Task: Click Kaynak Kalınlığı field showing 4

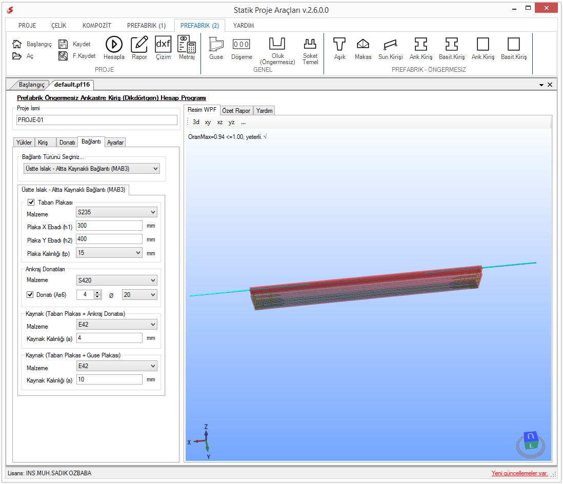Action: pos(109,338)
